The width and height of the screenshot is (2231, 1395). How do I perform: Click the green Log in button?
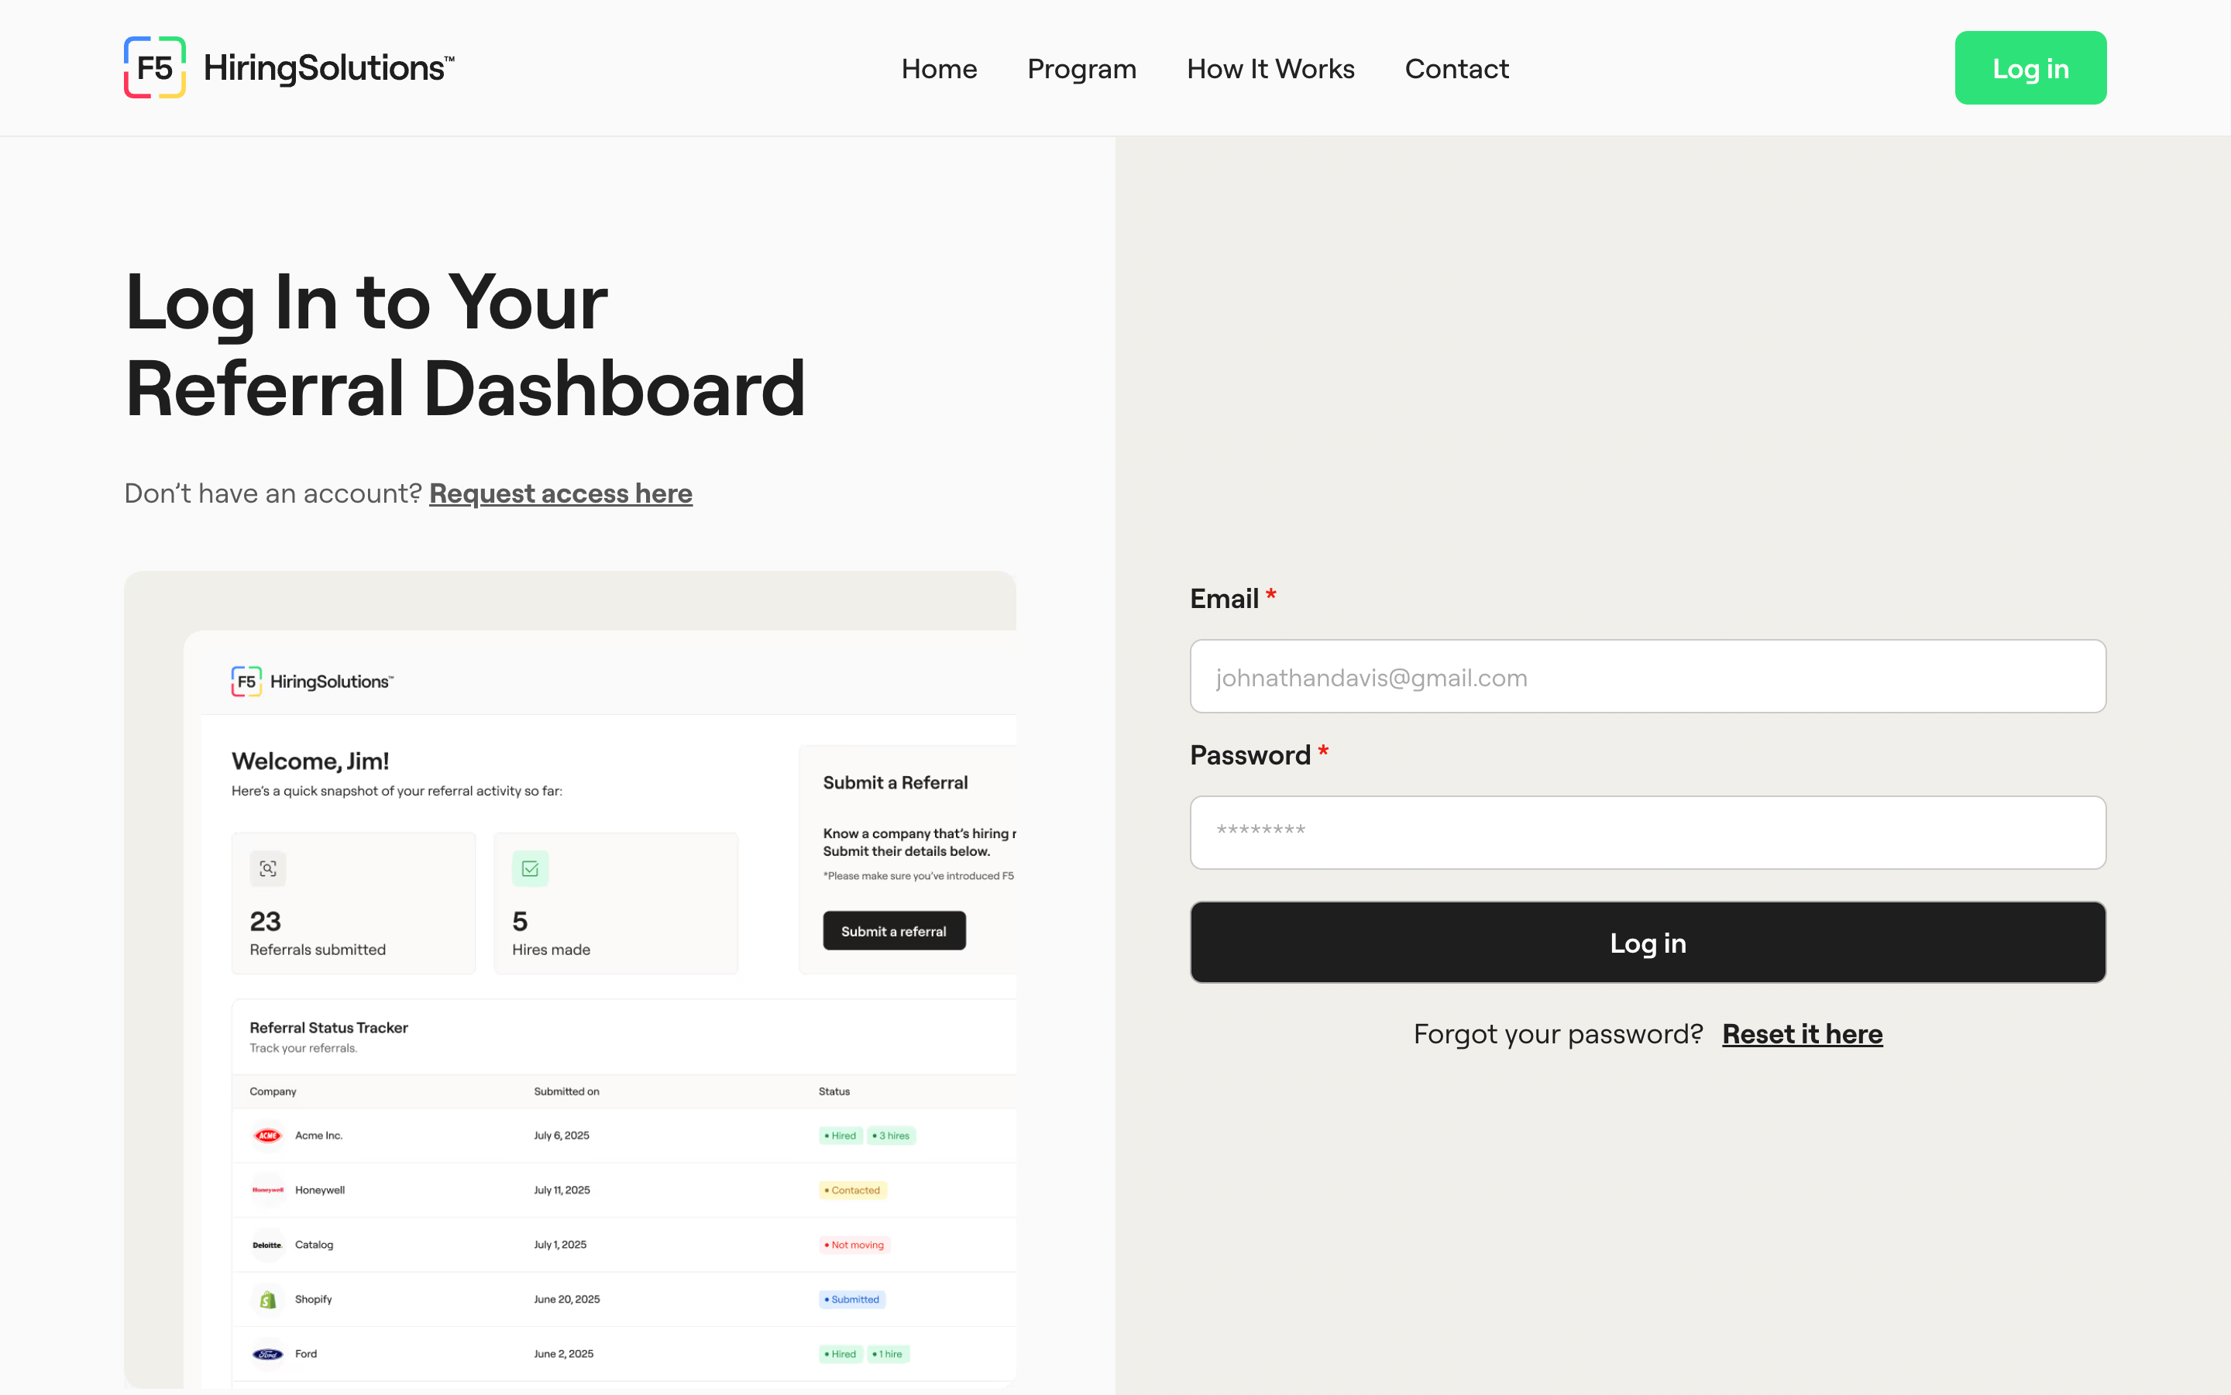(x=2030, y=67)
